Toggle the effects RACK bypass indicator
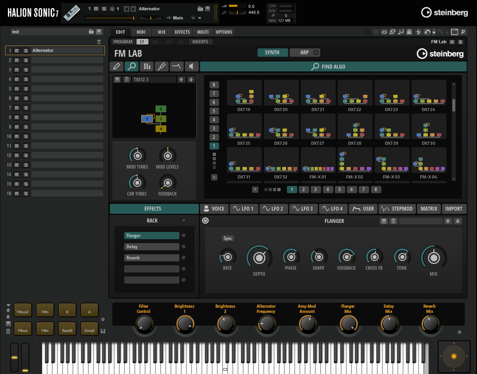The height and width of the screenshot is (374, 477). [183, 221]
